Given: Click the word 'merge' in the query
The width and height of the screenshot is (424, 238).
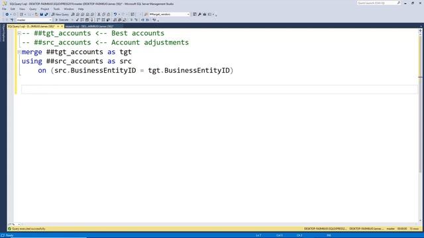Looking at the screenshot, I should tap(32, 52).
